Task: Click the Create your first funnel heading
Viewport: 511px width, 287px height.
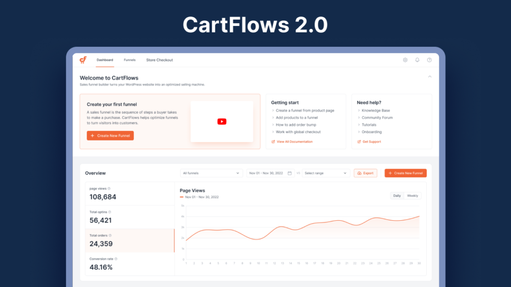Action: tap(112, 105)
